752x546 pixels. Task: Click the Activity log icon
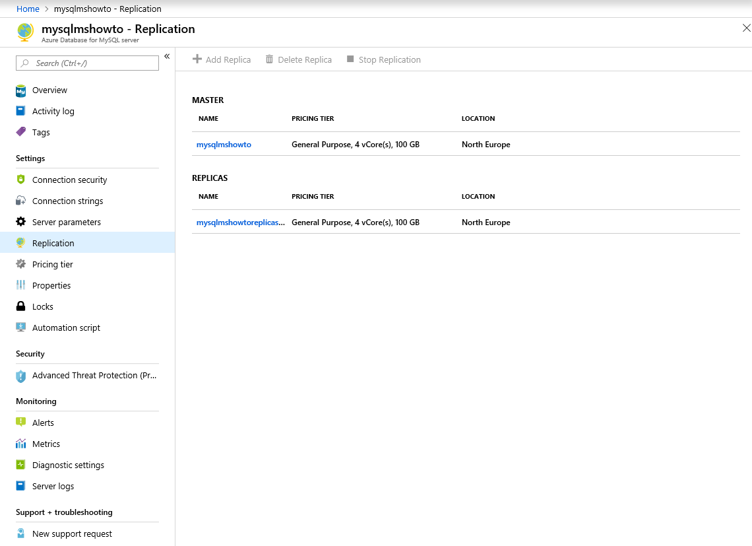coord(20,111)
